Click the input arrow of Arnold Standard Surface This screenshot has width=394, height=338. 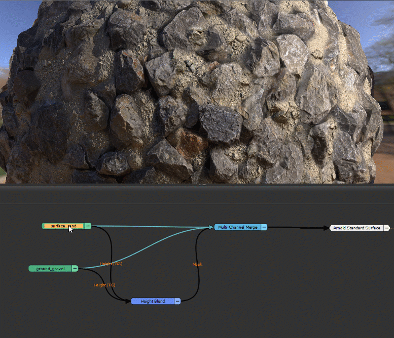coord(327,228)
